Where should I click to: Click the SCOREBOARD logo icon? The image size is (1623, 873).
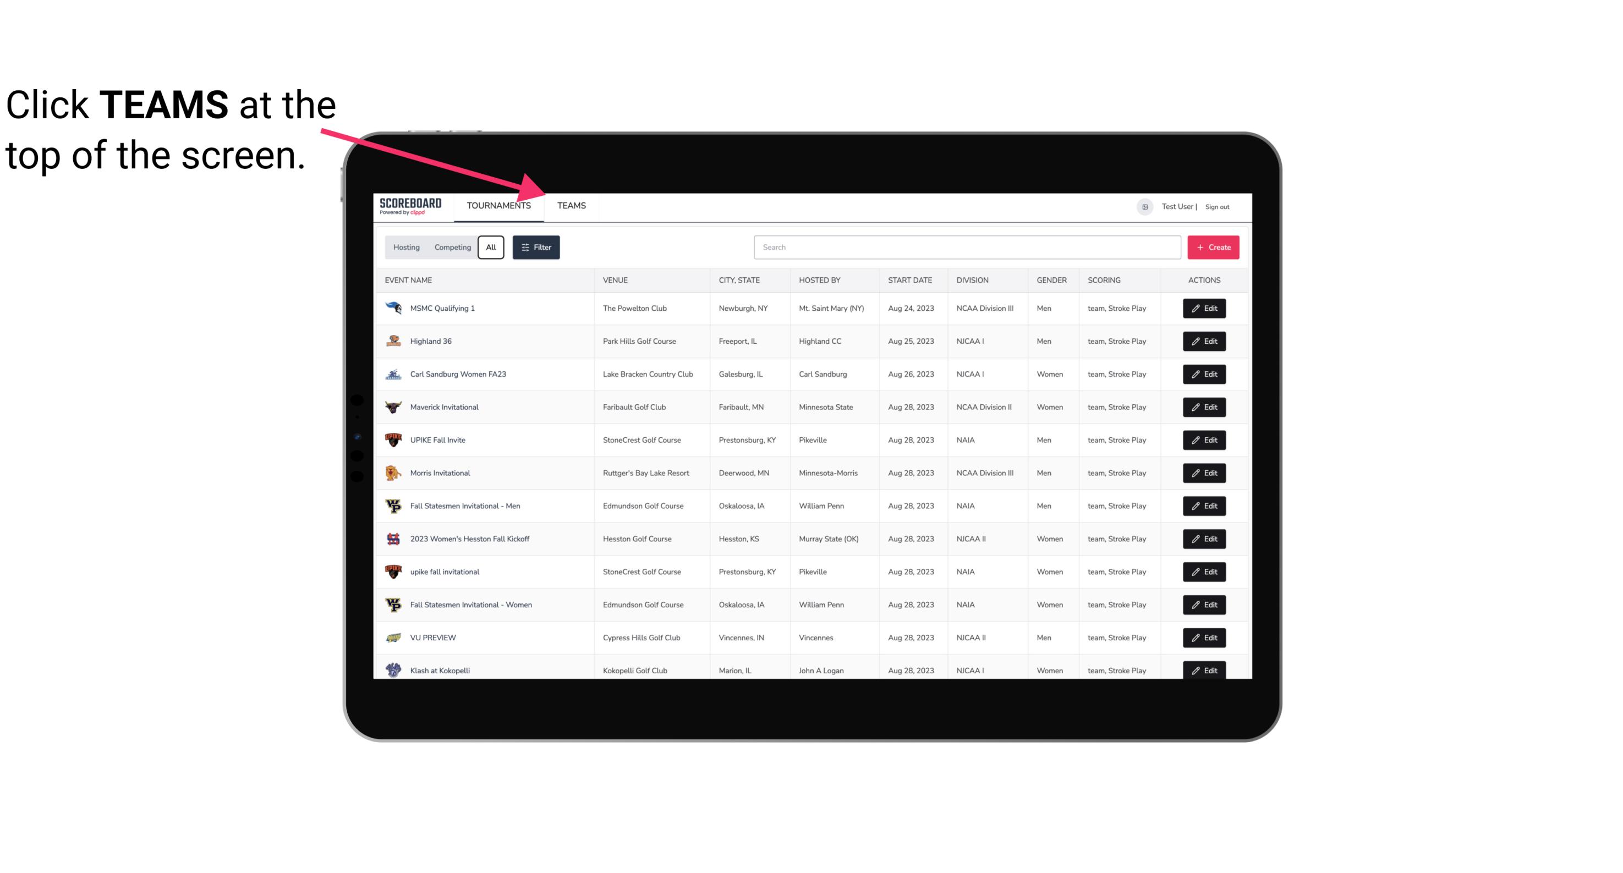(413, 205)
